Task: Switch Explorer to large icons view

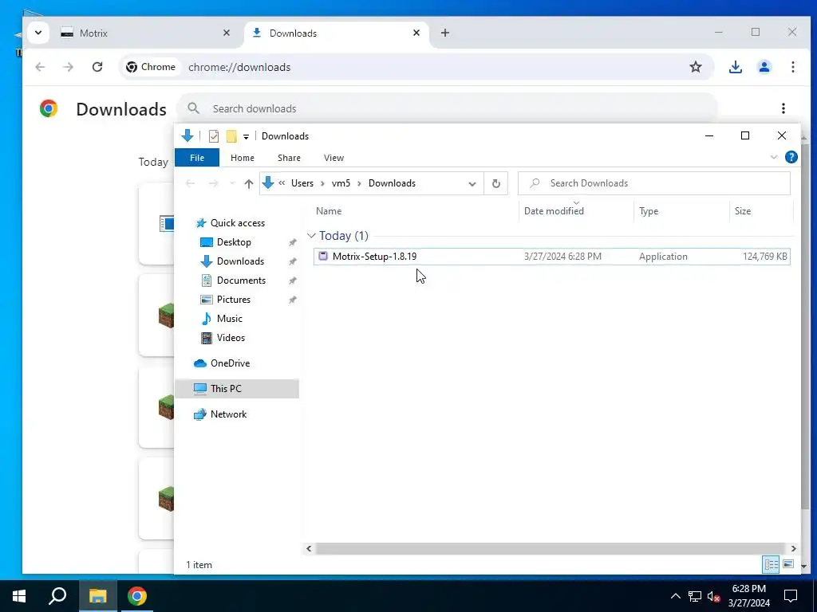Action: click(788, 564)
